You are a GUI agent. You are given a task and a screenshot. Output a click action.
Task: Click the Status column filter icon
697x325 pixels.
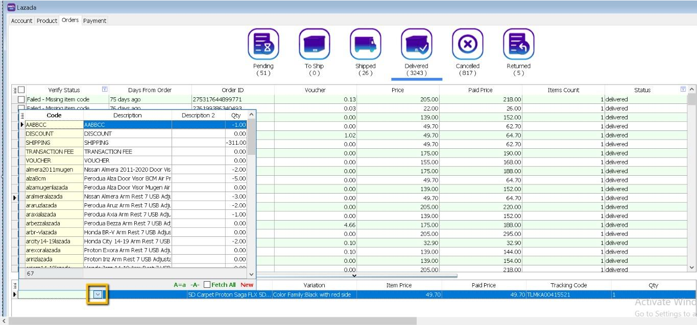click(683, 90)
